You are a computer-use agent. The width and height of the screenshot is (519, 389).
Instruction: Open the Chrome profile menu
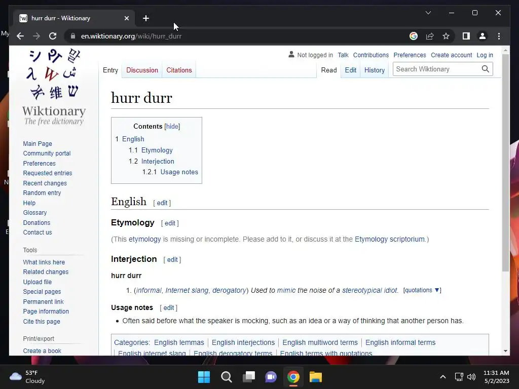click(x=483, y=36)
